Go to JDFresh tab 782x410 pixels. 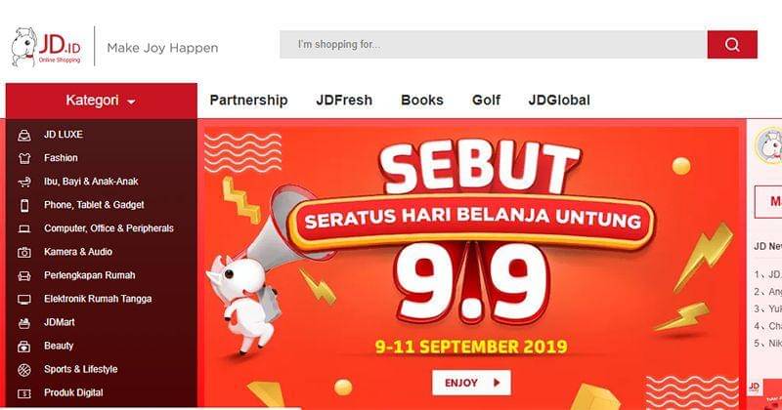[x=344, y=101]
